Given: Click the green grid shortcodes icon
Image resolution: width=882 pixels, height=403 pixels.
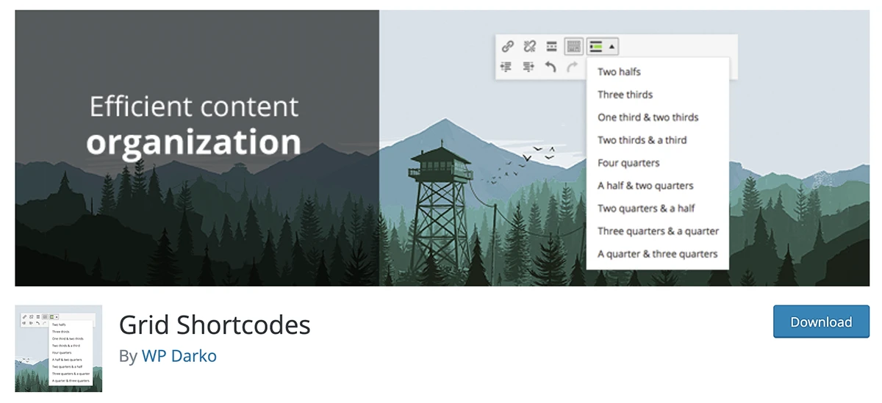Looking at the screenshot, I should pos(596,46).
